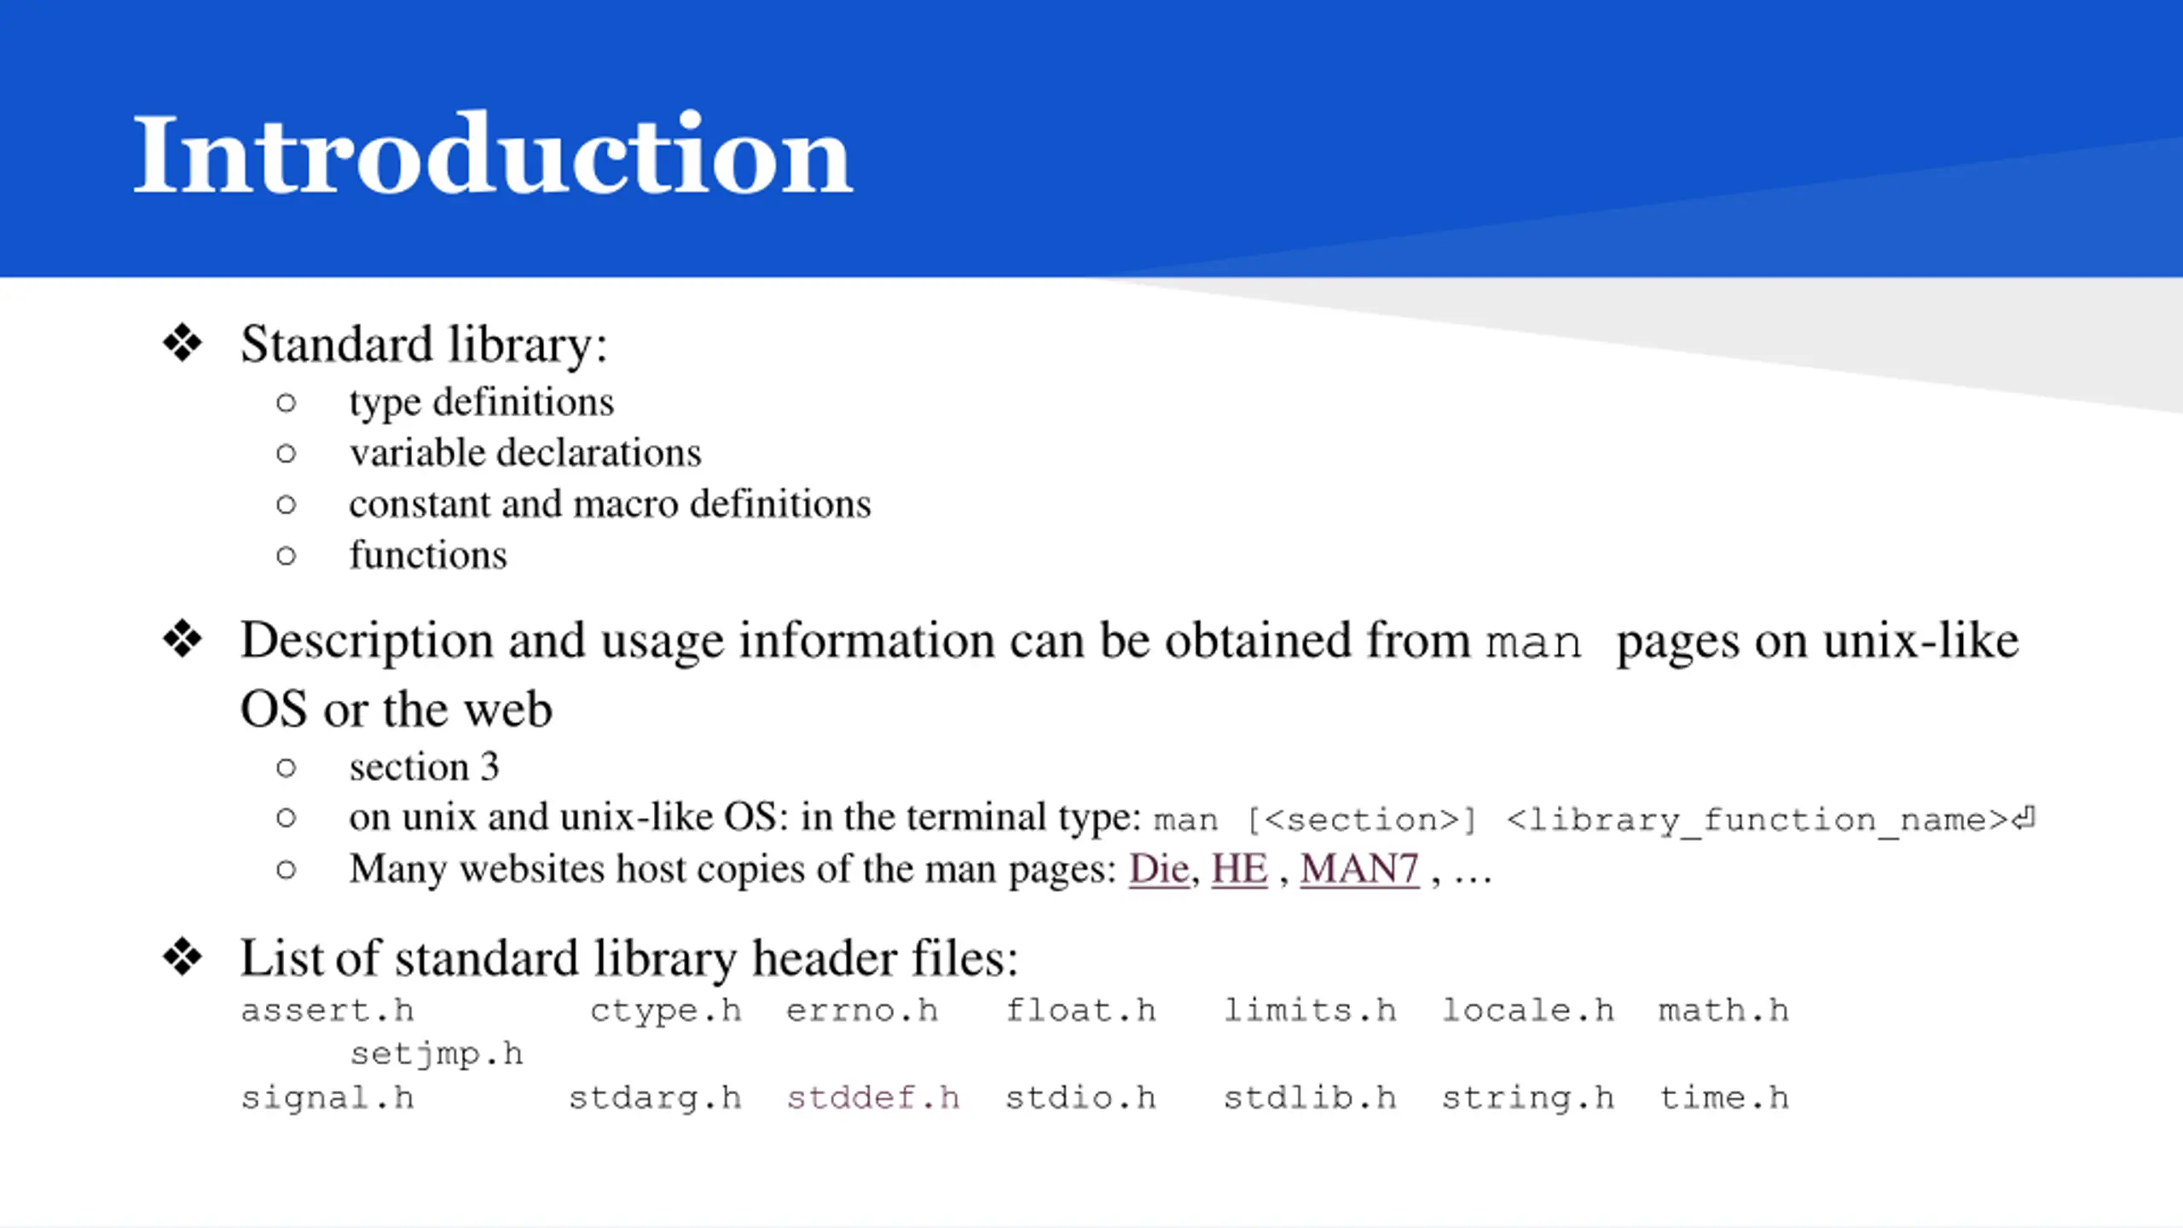This screenshot has width=2183, height=1228.
Task: Open the HE man pages link
Action: [1239, 869]
